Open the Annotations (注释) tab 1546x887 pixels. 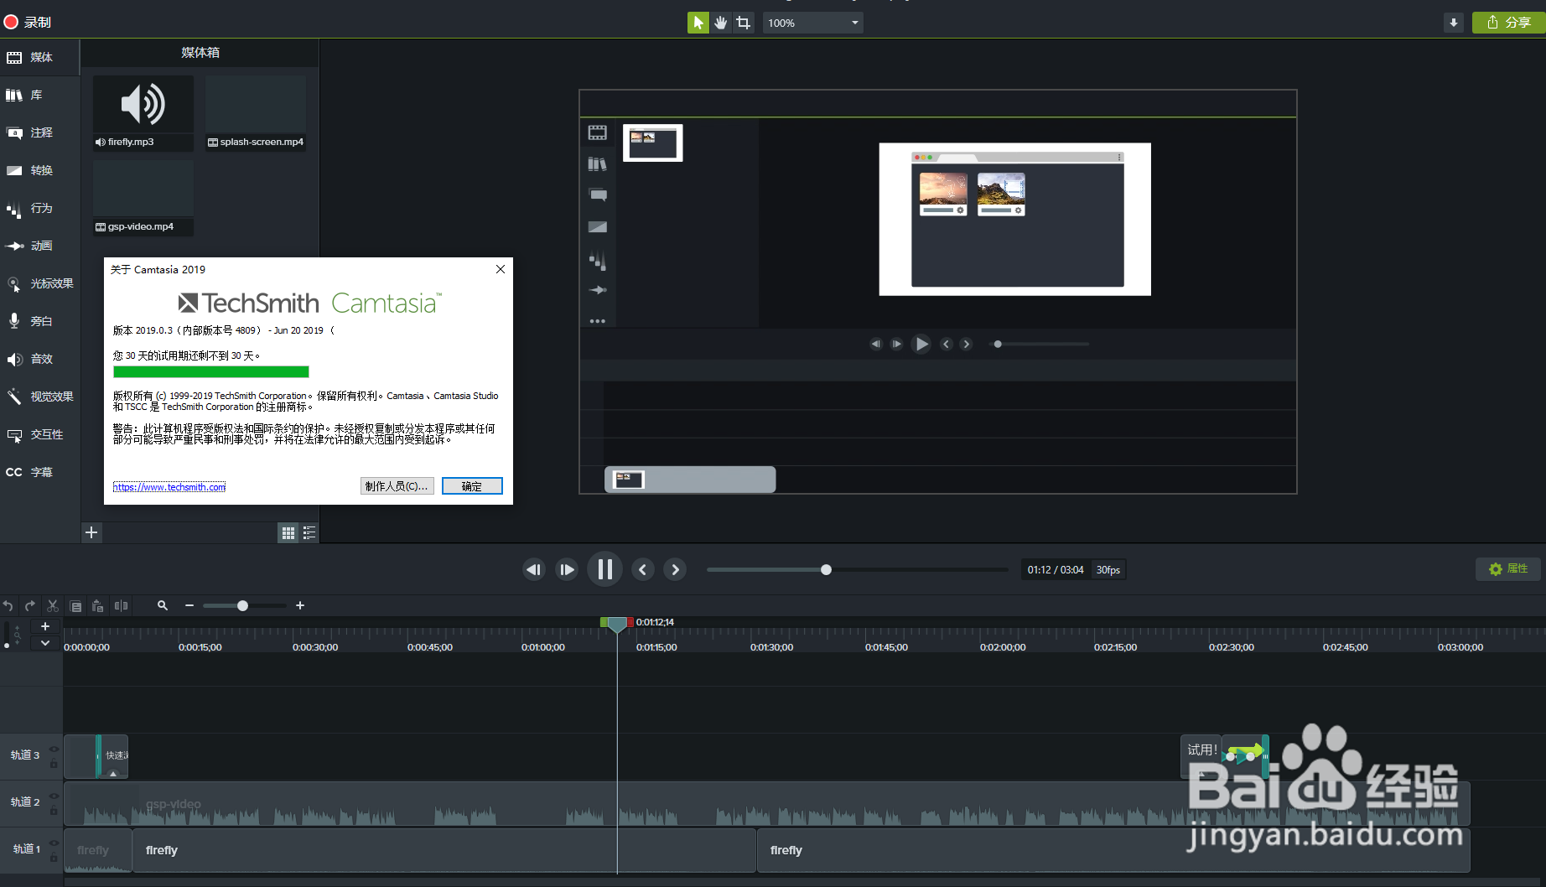pyautogui.click(x=39, y=132)
